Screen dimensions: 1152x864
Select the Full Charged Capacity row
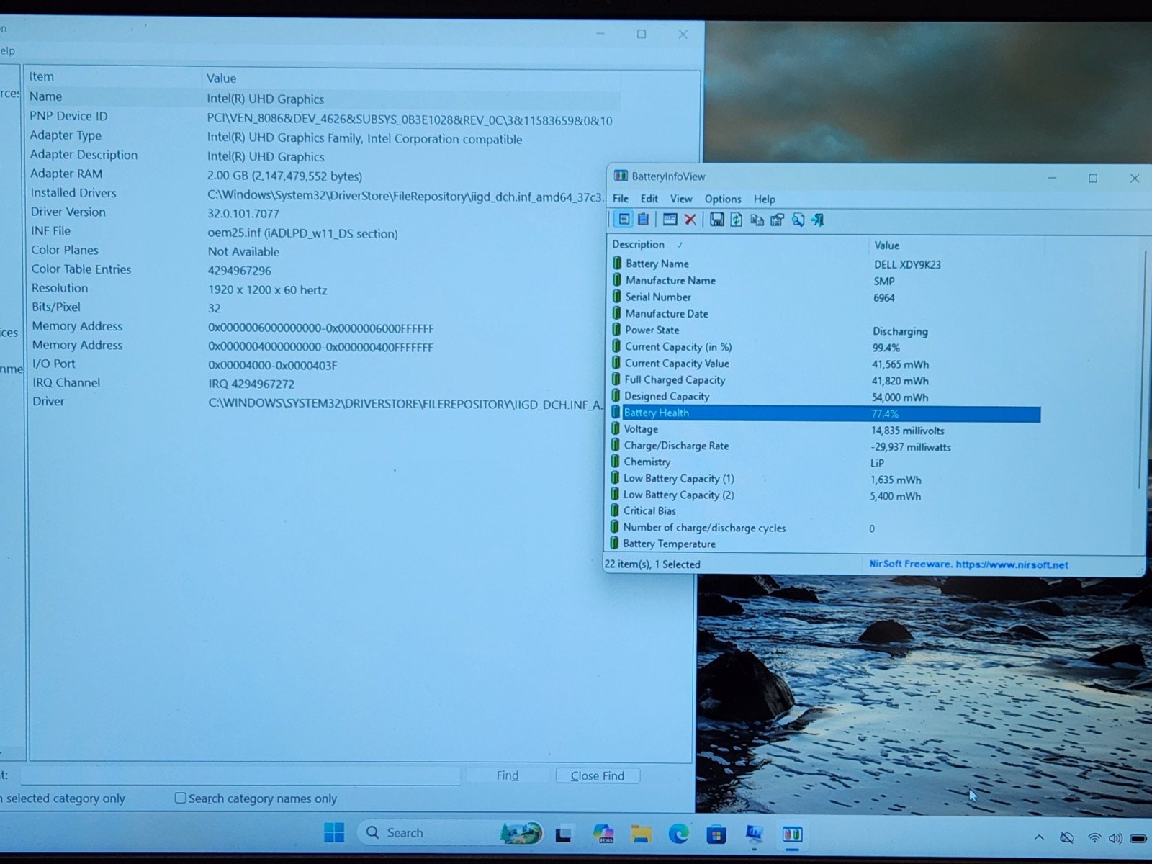pyautogui.click(x=826, y=379)
